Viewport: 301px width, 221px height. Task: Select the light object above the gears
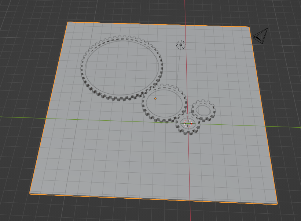tap(181, 45)
